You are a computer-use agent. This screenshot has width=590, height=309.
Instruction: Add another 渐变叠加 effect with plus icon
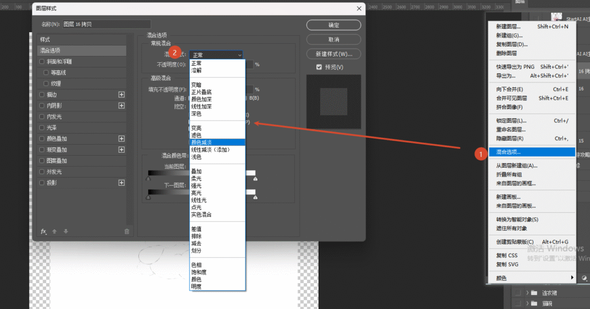coord(122,150)
